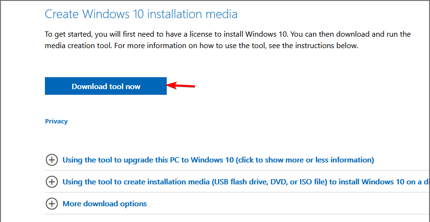Expand the More download options text link
The height and width of the screenshot is (222, 430).
[x=105, y=204]
